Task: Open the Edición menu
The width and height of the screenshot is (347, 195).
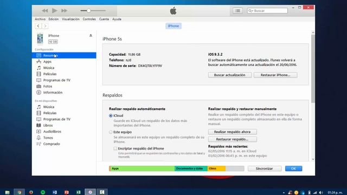Action: [x=54, y=19]
